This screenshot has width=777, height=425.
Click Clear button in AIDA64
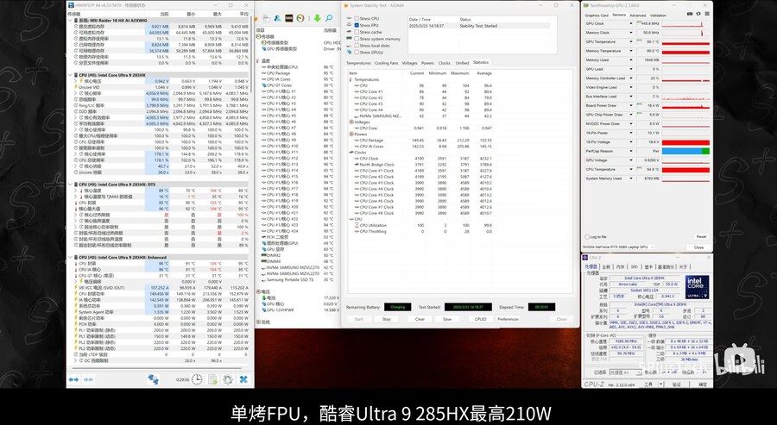[x=420, y=319]
